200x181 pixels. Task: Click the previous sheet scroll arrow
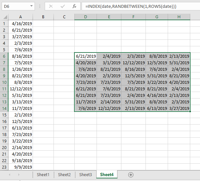(9, 174)
